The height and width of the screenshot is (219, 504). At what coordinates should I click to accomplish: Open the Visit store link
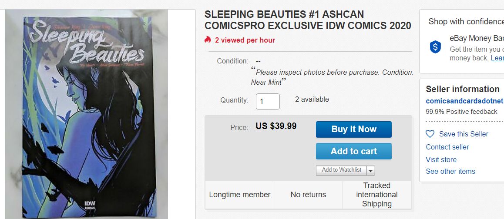(x=441, y=159)
